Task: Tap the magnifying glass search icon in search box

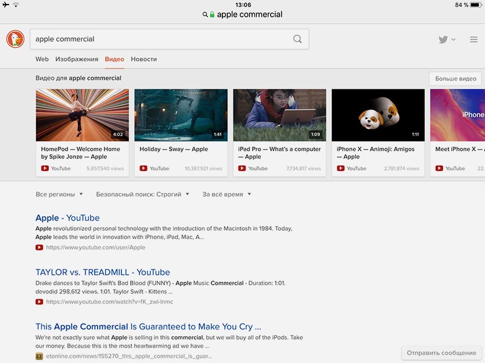Action: pos(297,39)
